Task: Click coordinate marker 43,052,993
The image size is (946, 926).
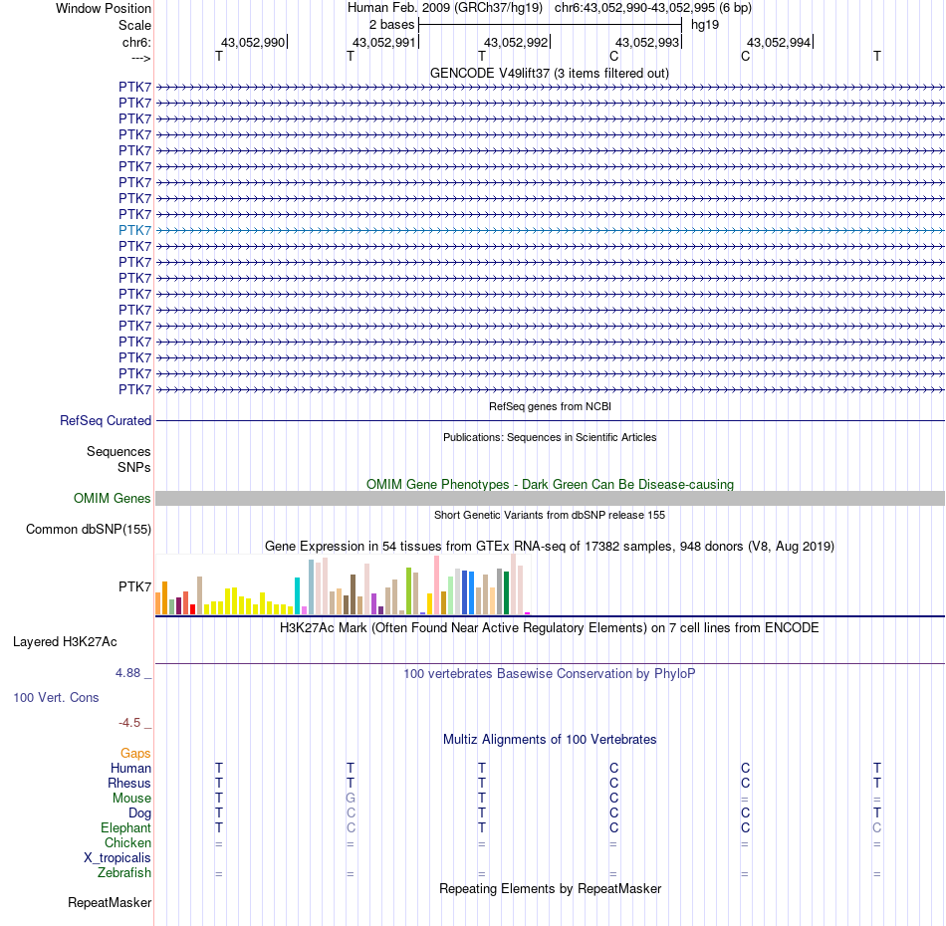Action: pos(647,42)
